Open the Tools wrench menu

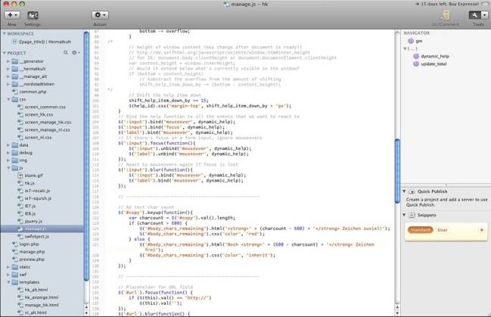pyautogui.click(x=477, y=15)
